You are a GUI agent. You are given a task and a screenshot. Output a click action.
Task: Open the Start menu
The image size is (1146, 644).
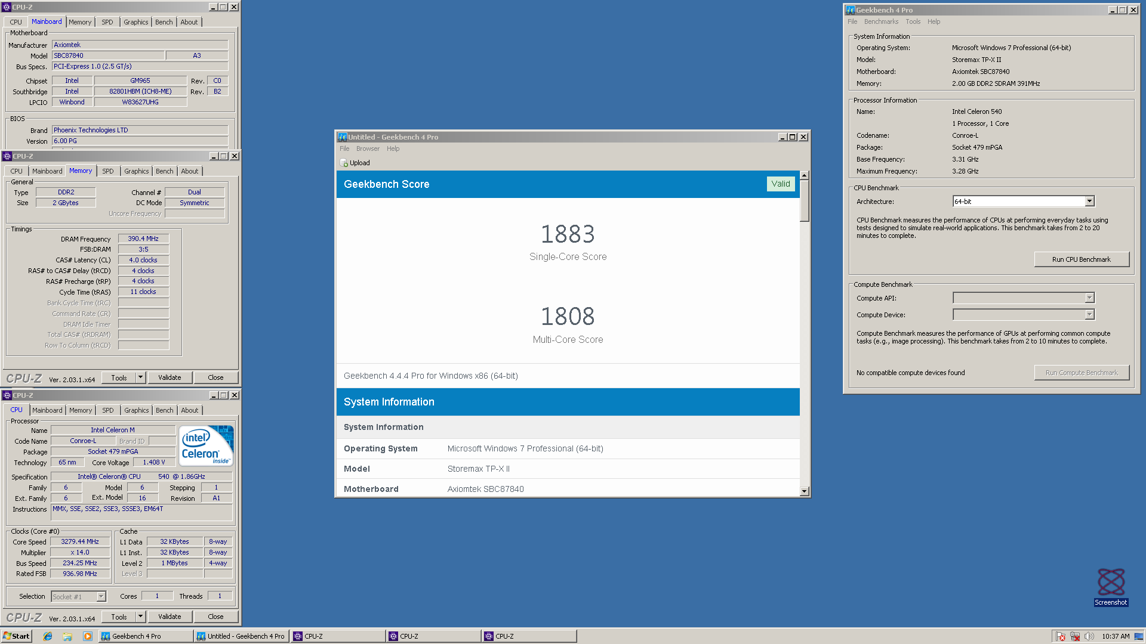(x=16, y=636)
